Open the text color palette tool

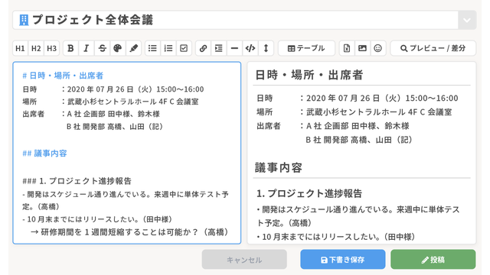118,48
